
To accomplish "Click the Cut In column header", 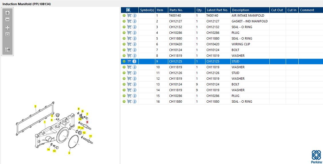I will [x=292, y=10].
